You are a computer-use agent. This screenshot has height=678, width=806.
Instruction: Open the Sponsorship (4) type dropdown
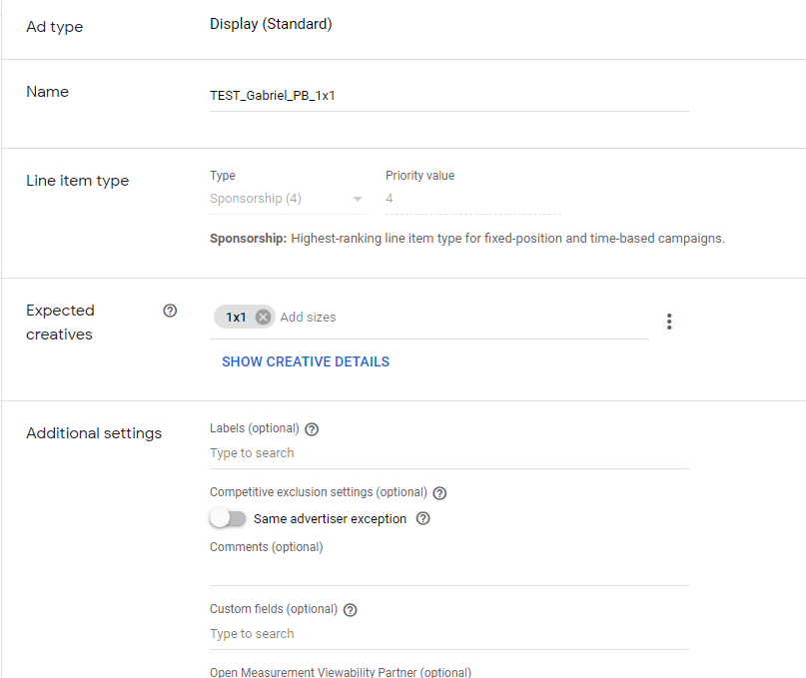[289, 199]
